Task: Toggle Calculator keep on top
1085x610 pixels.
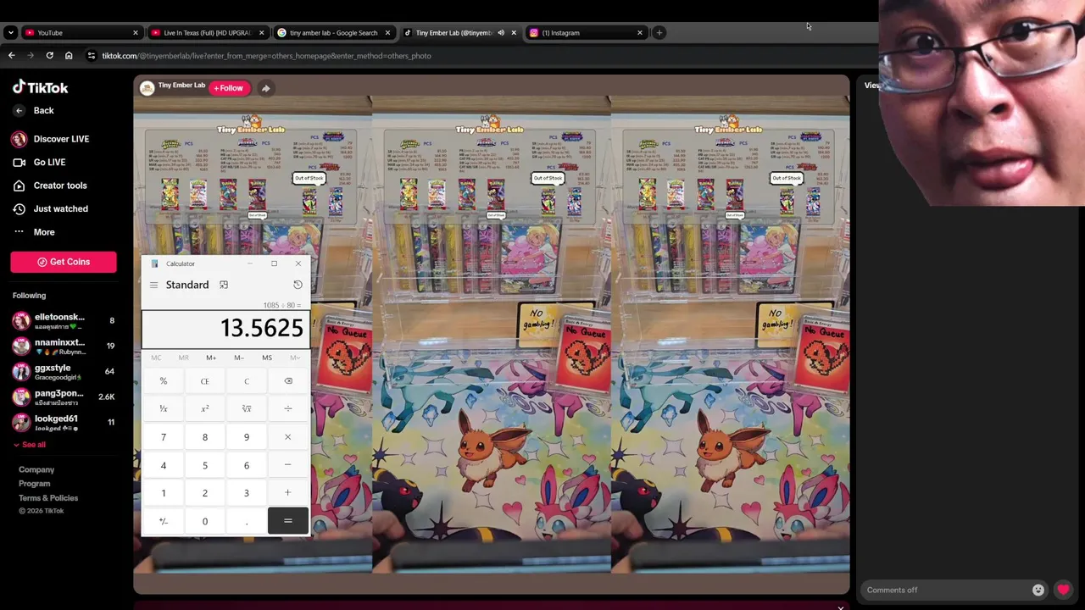Action: click(224, 285)
